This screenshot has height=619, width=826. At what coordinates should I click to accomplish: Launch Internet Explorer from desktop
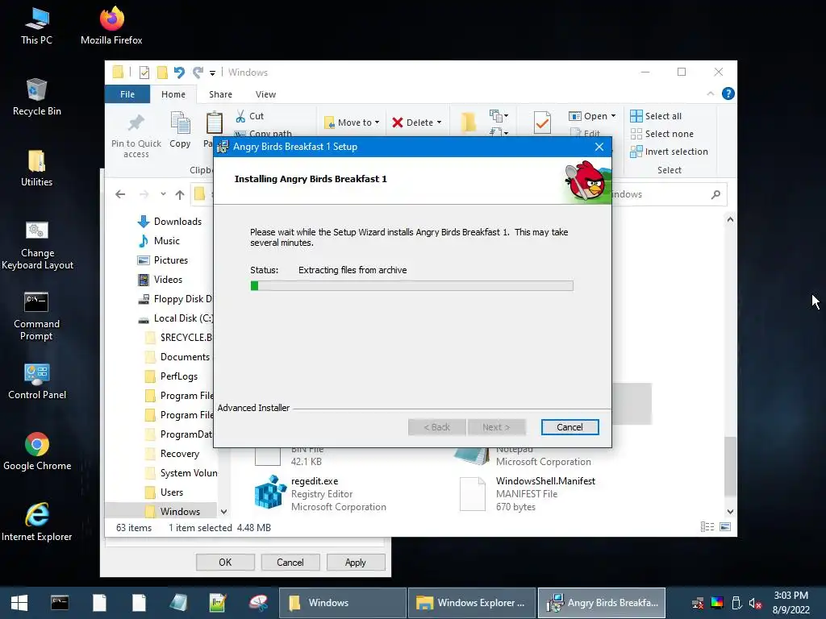click(x=37, y=522)
